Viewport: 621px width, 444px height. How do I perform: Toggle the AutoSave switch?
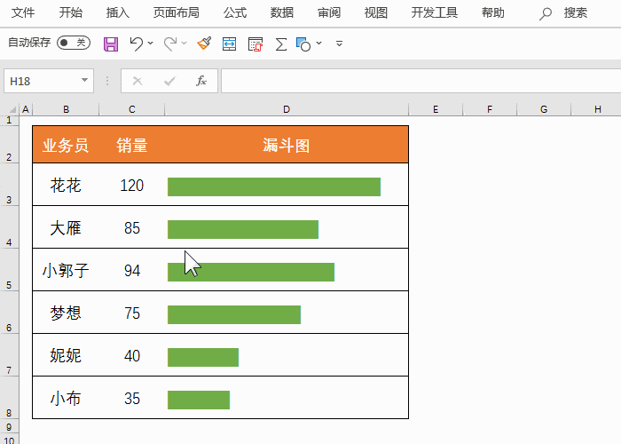click(74, 43)
